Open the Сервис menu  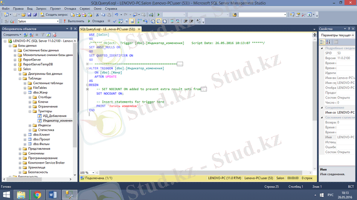(85, 8)
